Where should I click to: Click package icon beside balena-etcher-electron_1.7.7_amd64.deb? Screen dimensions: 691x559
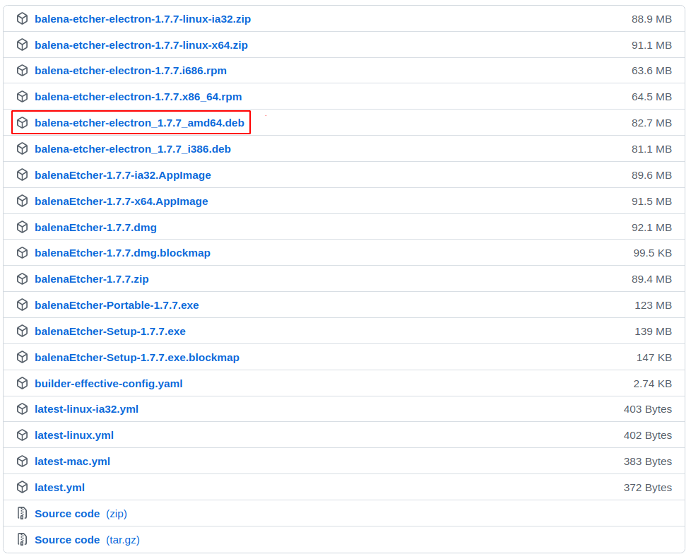click(x=22, y=122)
